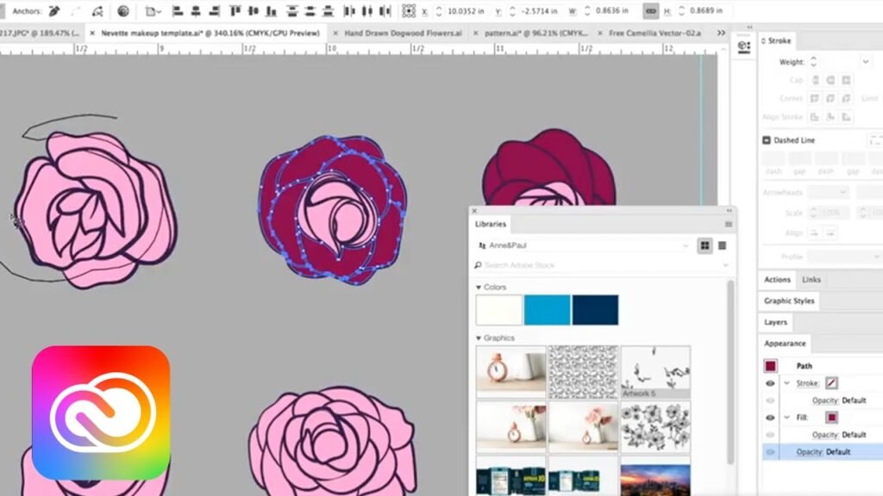The height and width of the screenshot is (496, 883).
Task: Open the Actions panel tab
Action: [x=777, y=280]
